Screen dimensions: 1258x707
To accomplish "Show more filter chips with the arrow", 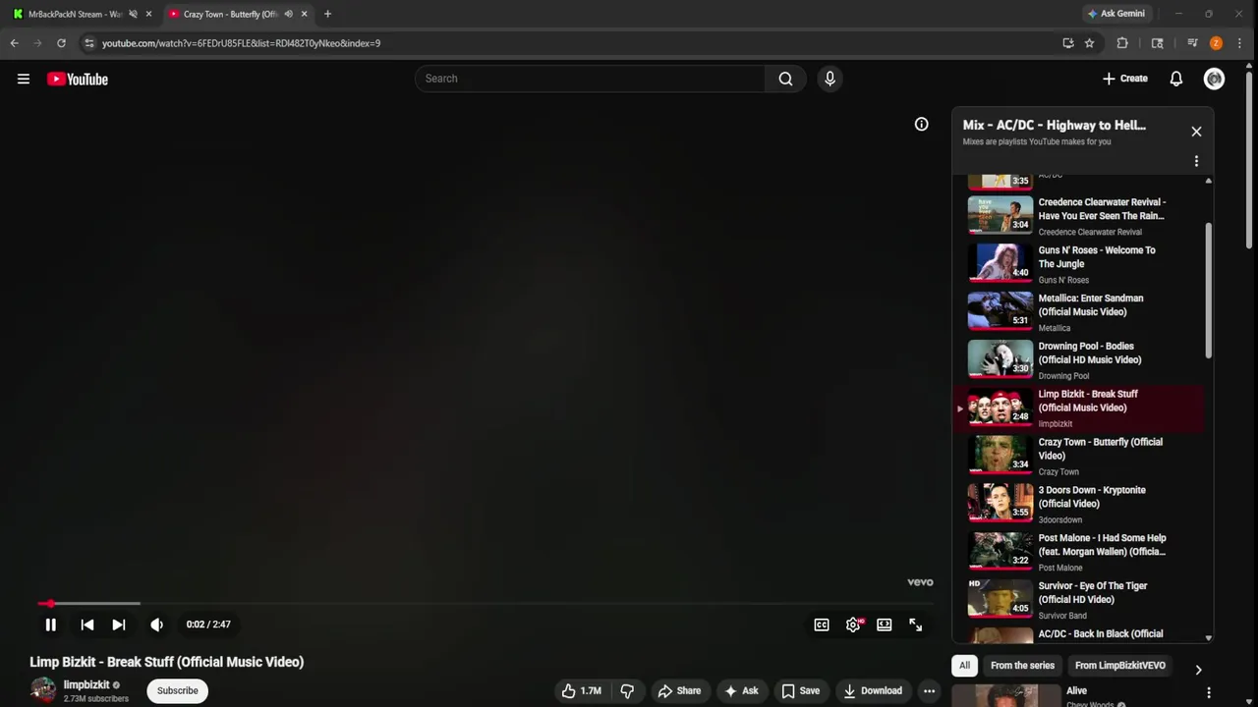I will [x=1198, y=670].
